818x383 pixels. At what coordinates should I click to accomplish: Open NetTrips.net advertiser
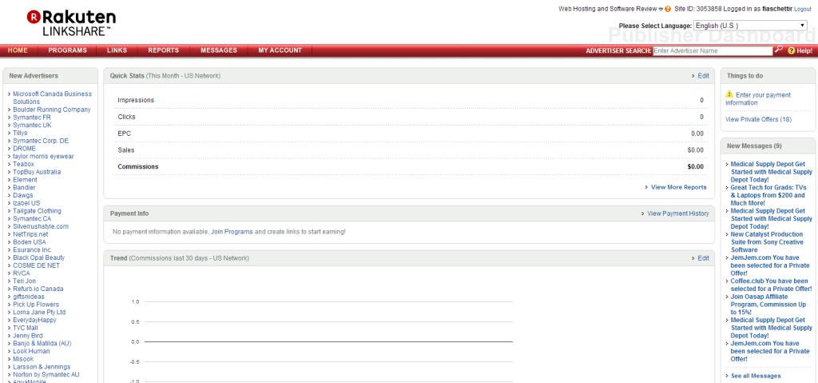30,234
